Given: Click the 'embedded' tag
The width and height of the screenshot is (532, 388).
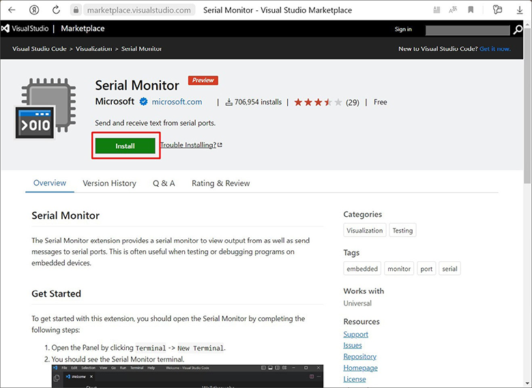Looking at the screenshot, I should click(362, 269).
